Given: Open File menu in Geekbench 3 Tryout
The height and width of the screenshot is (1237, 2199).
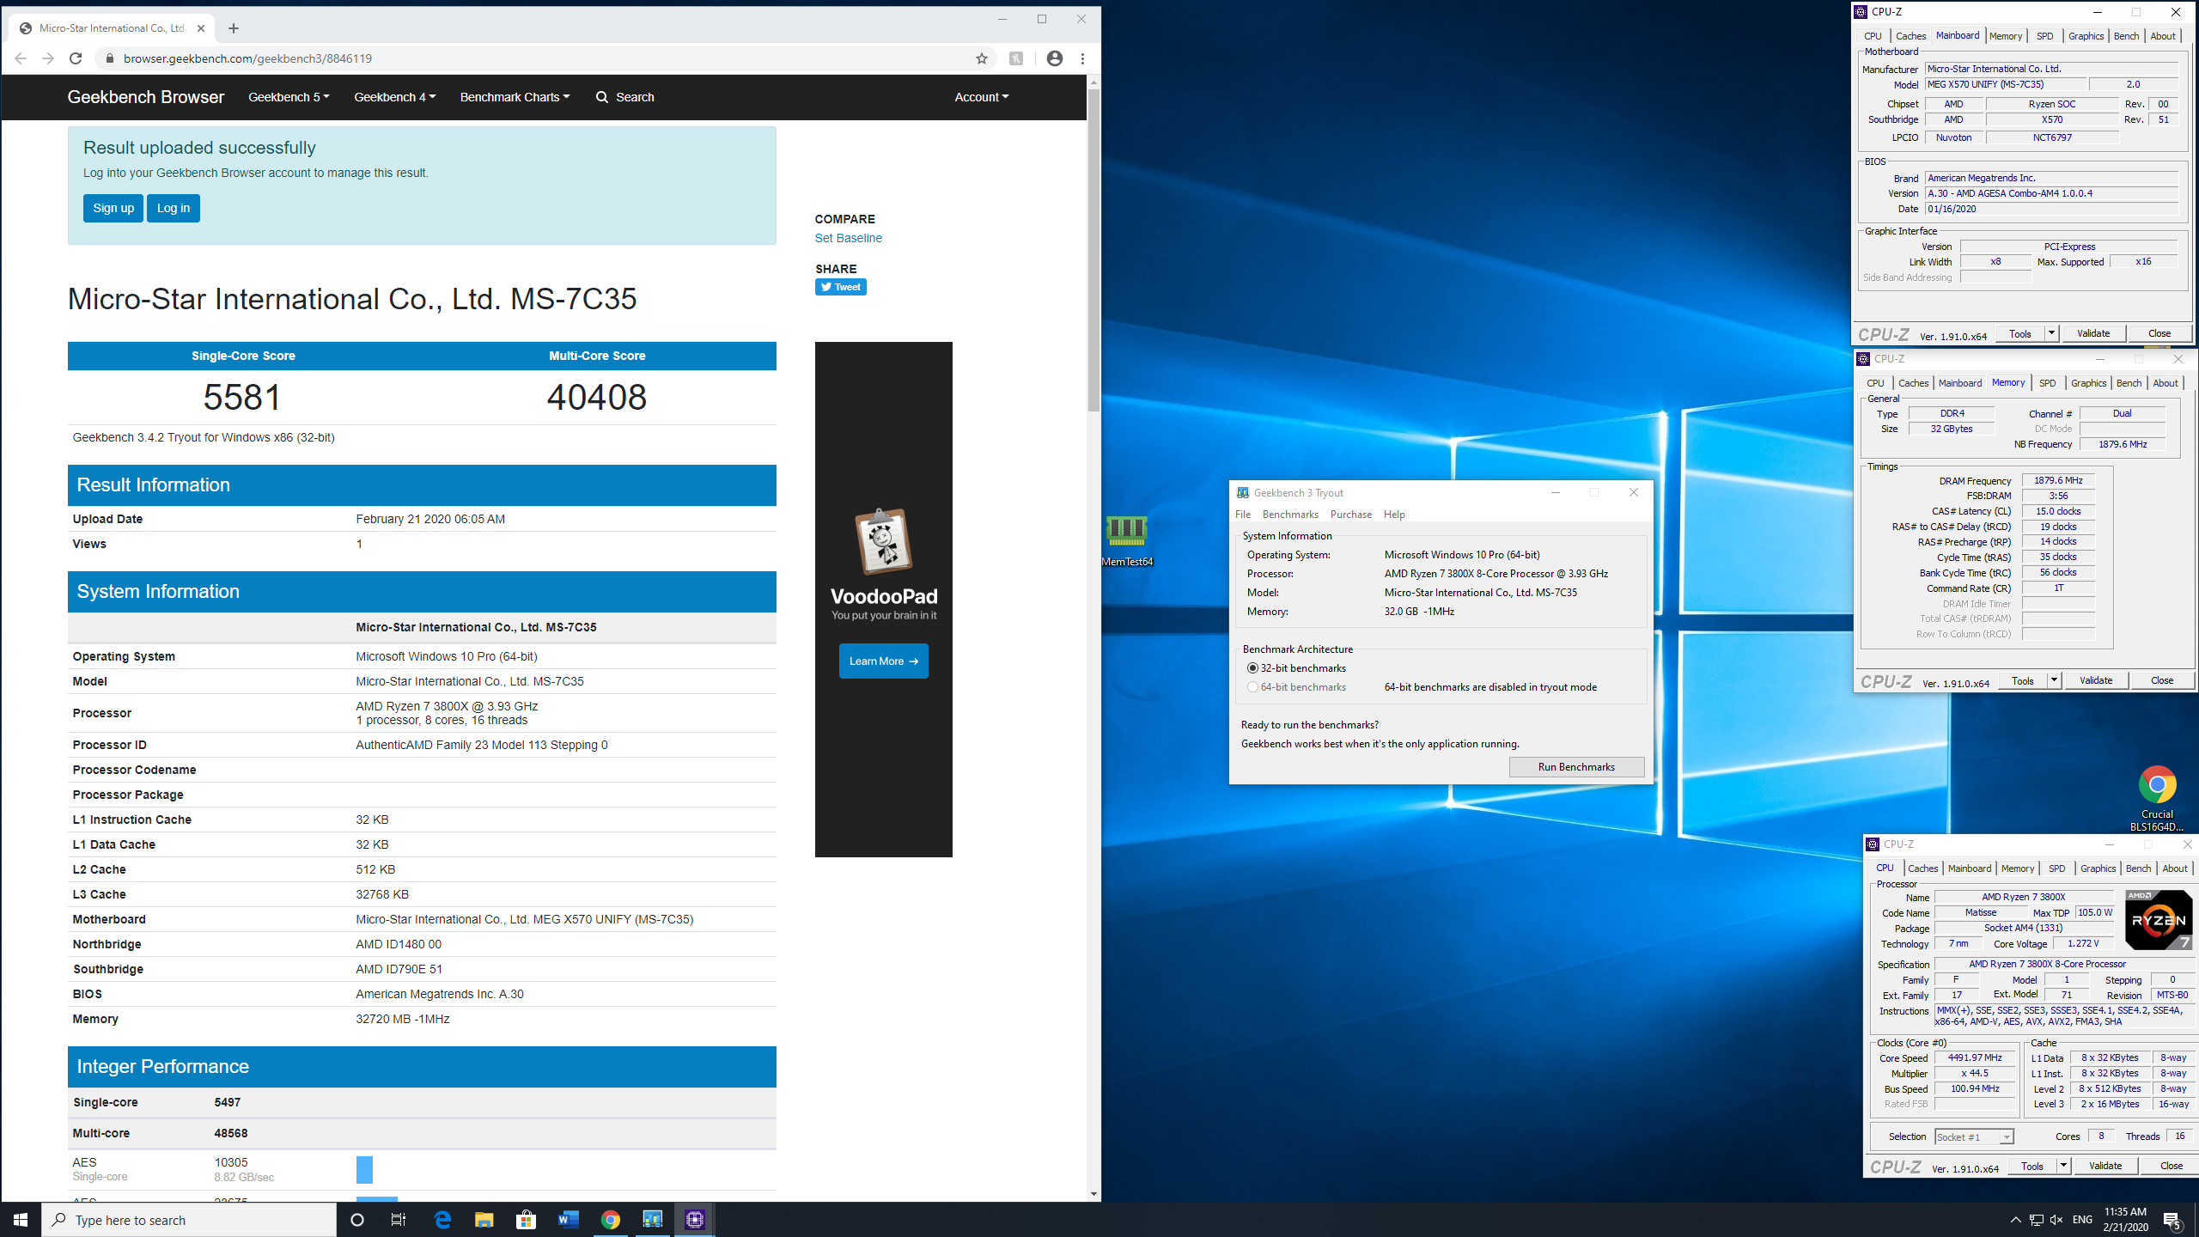Looking at the screenshot, I should 1243,515.
